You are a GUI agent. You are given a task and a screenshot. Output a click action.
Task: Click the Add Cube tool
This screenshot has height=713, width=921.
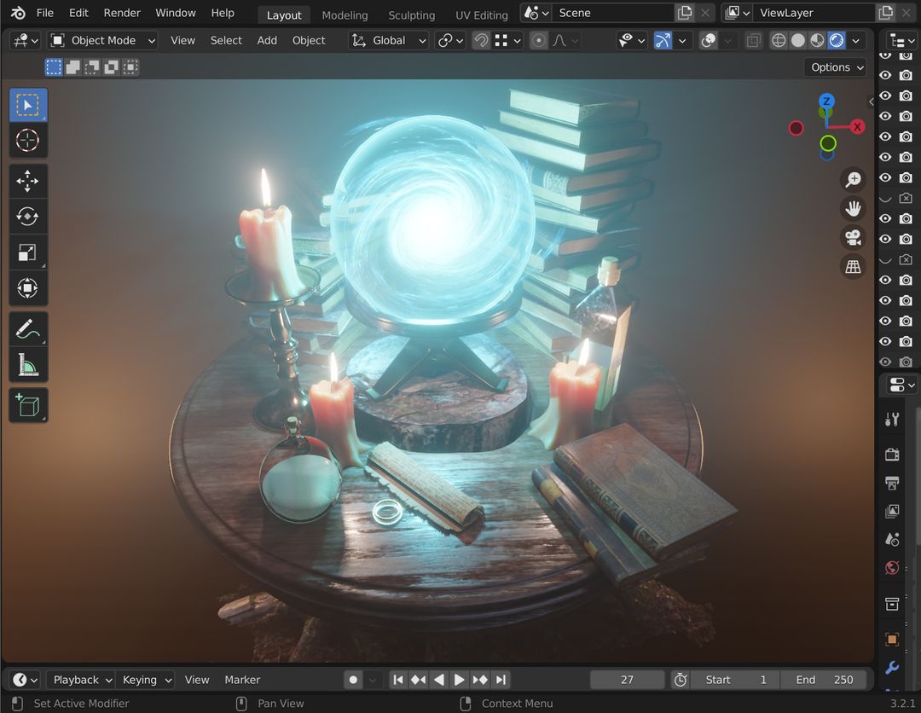(28, 405)
